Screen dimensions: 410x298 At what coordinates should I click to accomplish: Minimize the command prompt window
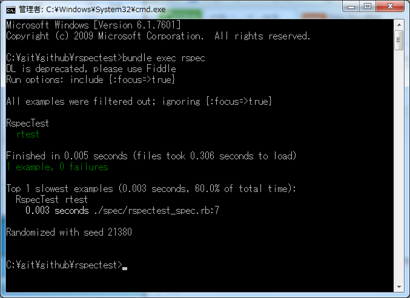[351, 6]
